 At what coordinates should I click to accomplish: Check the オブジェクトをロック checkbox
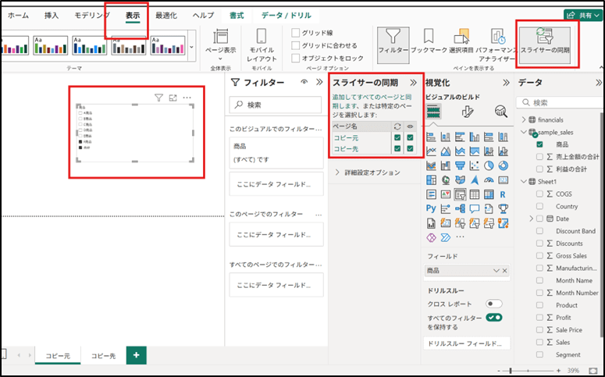[296, 58]
